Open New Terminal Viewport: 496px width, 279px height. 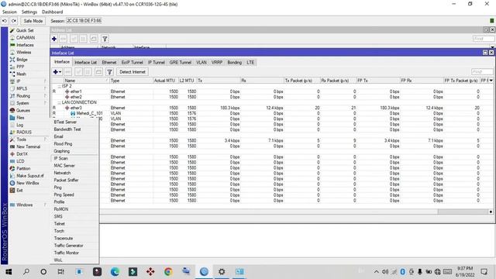(28, 146)
